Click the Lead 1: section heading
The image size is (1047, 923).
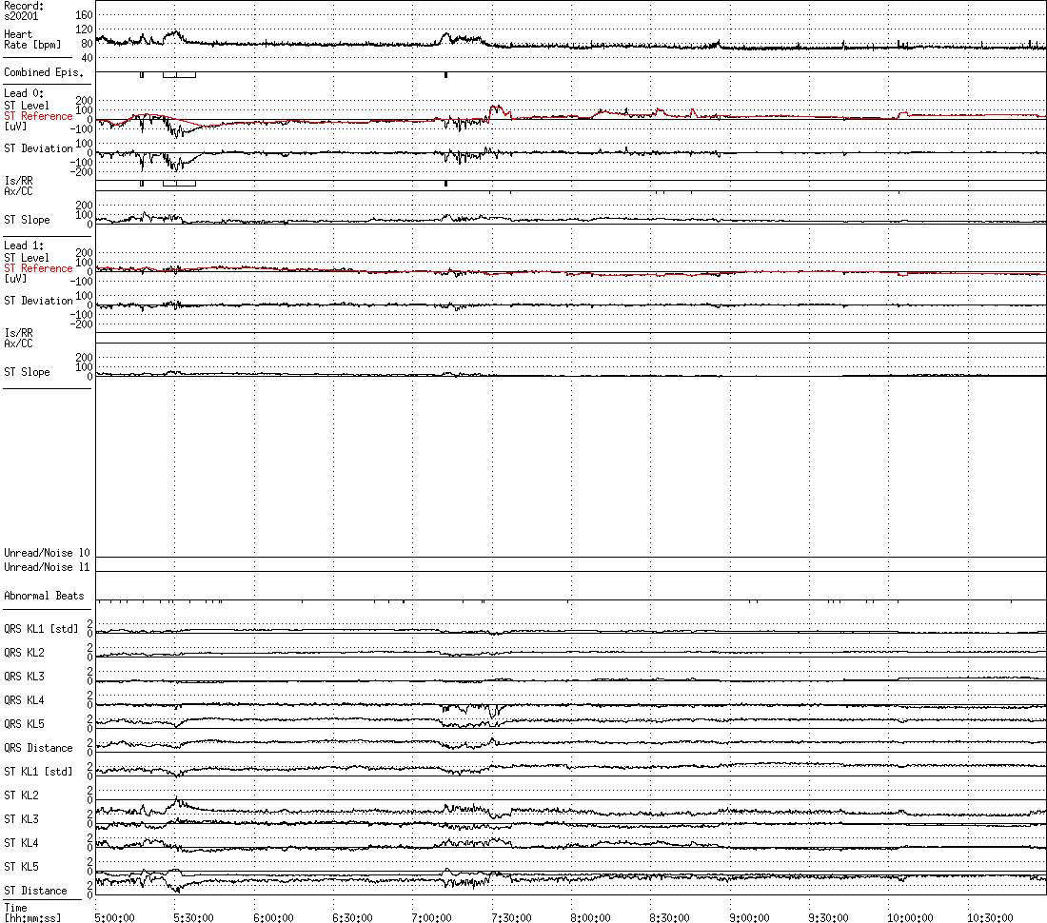click(24, 245)
